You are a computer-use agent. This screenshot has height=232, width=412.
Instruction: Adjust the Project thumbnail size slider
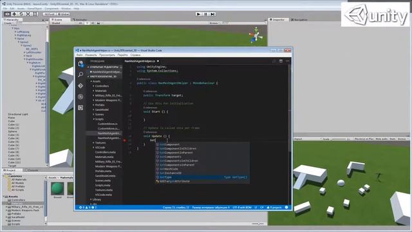click(258, 224)
